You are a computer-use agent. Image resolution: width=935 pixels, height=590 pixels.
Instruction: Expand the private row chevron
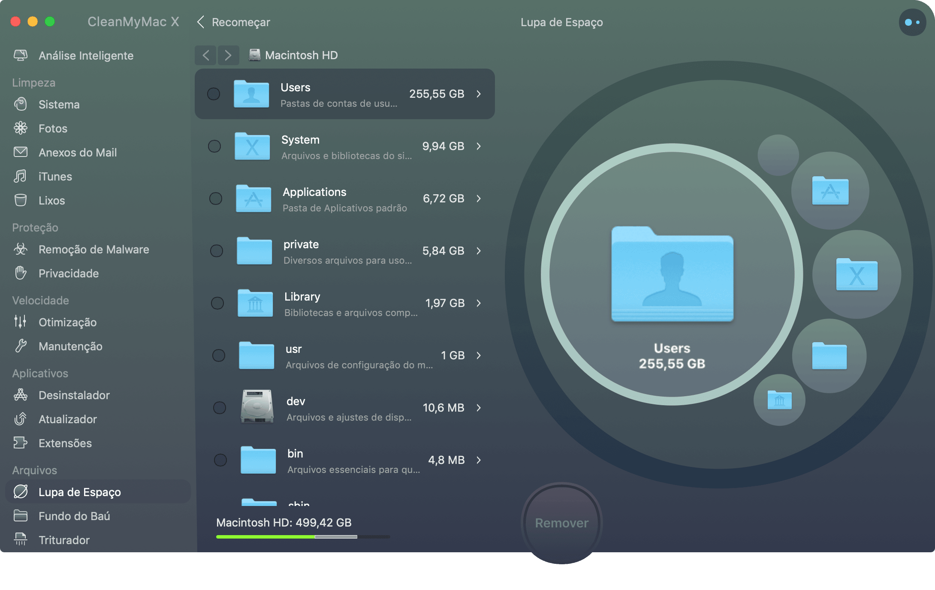[x=479, y=251]
